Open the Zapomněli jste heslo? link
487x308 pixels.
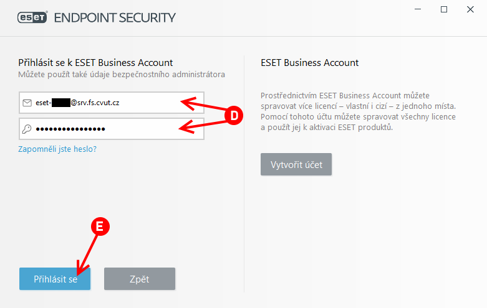click(57, 149)
